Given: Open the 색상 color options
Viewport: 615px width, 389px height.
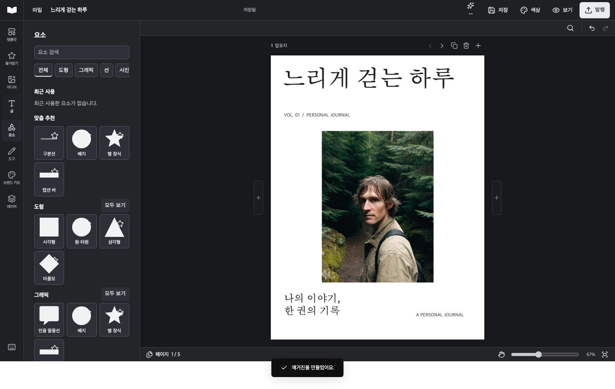Looking at the screenshot, I should (530, 10).
